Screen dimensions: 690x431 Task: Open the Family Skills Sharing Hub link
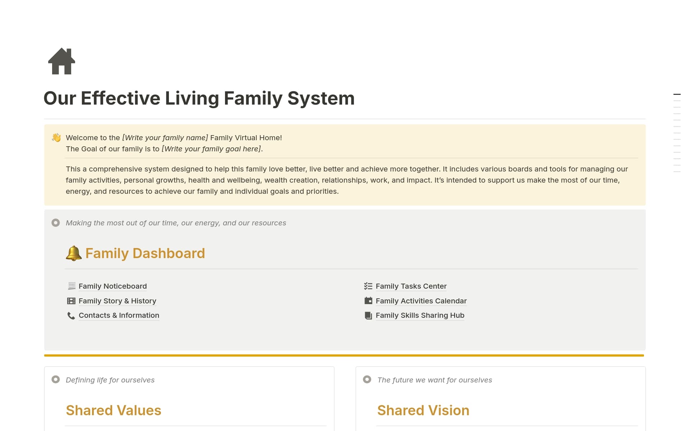pyautogui.click(x=420, y=315)
